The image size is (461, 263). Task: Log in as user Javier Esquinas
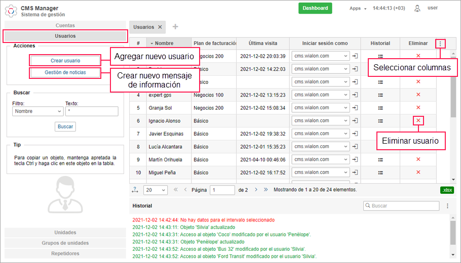(355, 134)
